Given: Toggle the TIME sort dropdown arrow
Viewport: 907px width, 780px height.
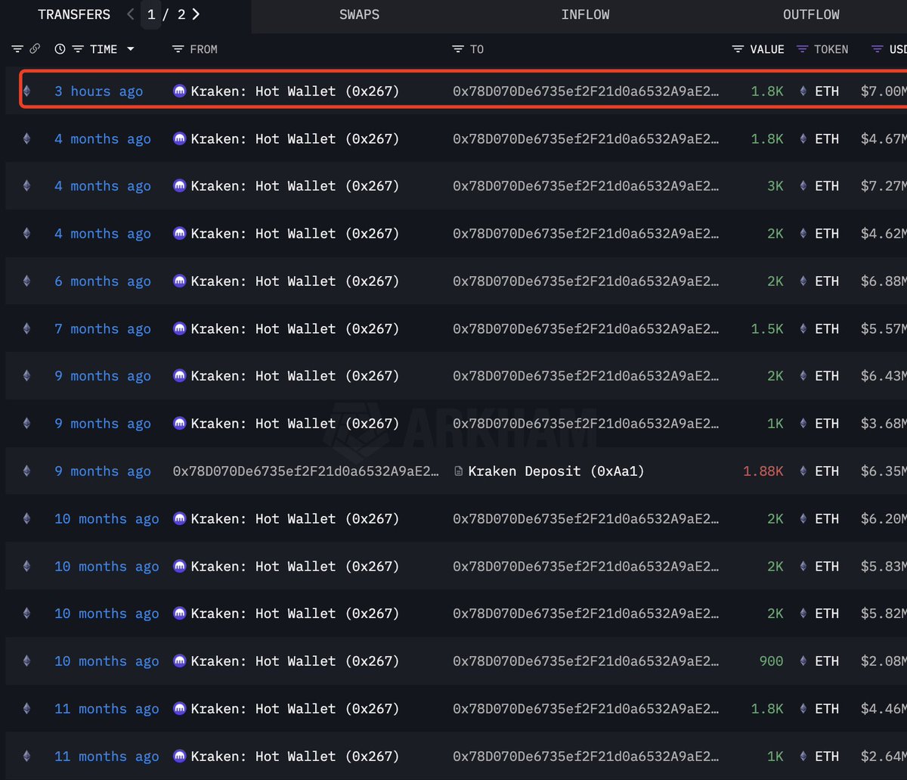Looking at the screenshot, I should pos(130,49).
